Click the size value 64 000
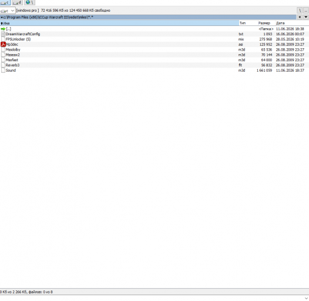Image resolution: width=309 pixels, height=301 pixels. pos(267,60)
